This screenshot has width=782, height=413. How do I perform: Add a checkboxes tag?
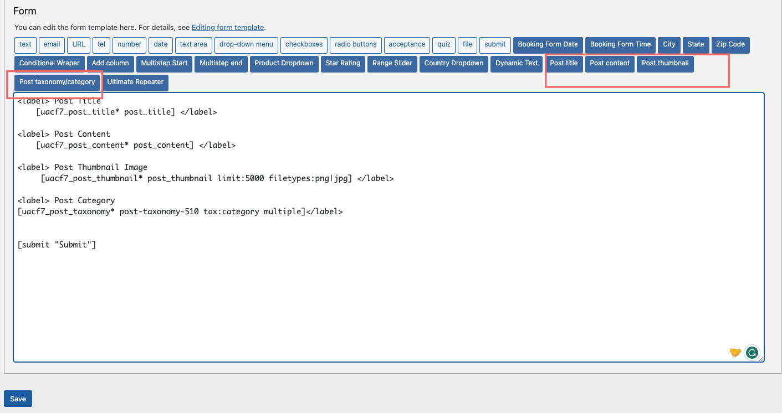click(x=304, y=45)
